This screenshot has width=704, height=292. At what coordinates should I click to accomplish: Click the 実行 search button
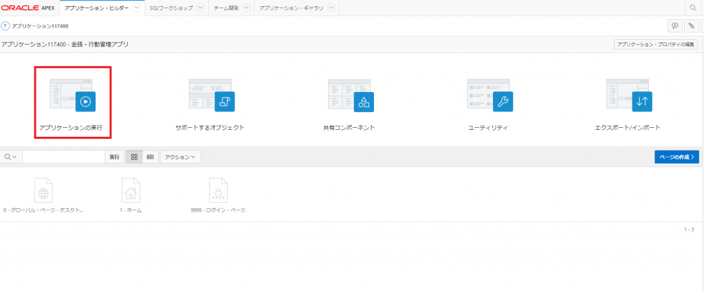[115, 157]
